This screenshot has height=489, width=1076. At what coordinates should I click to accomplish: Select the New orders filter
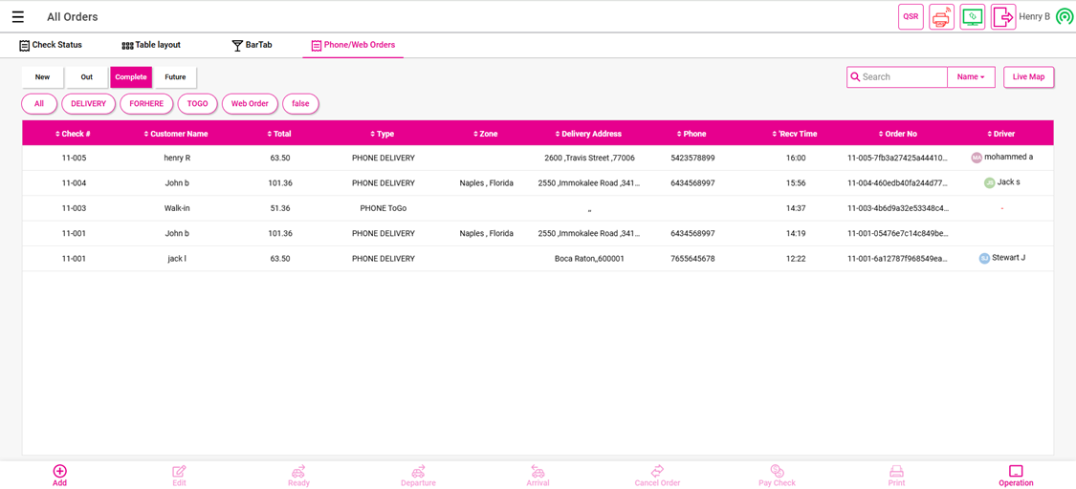42,77
